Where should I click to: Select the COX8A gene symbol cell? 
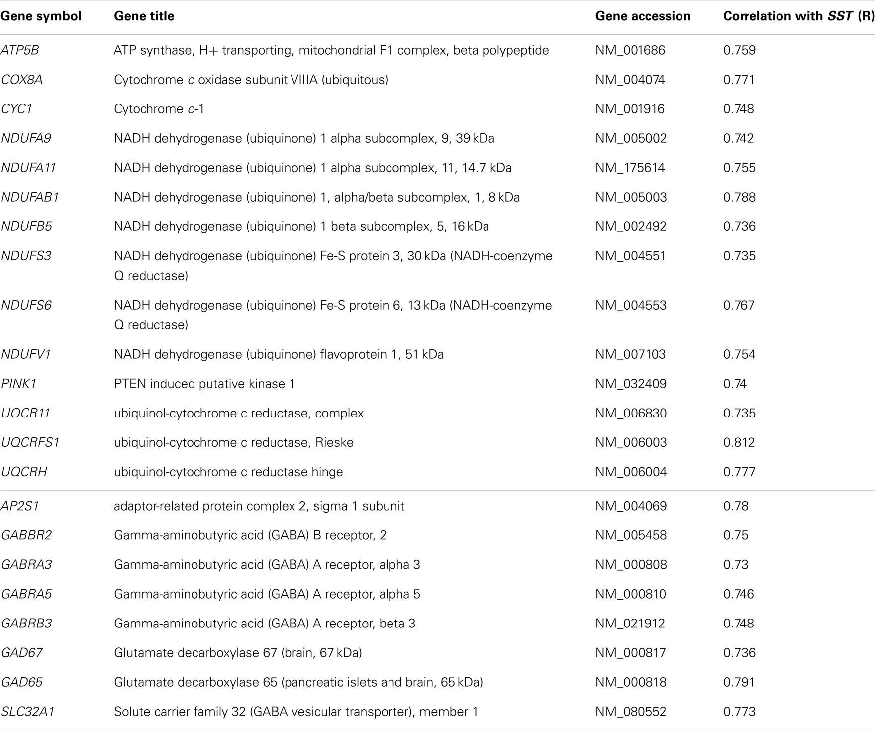(x=22, y=80)
